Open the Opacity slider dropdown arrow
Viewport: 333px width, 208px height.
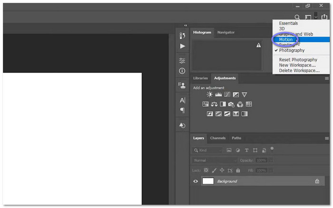pos(271,161)
